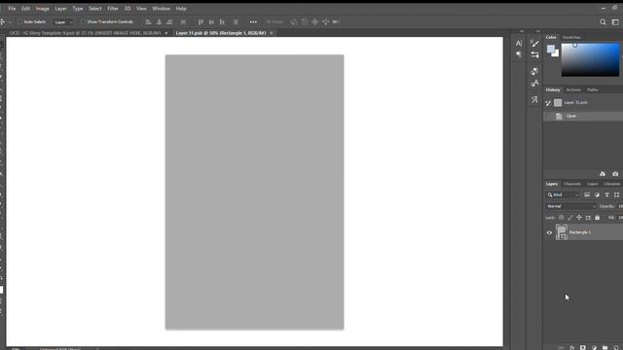This screenshot has width=623, height=350.
Task: Click the distribute horizontally icon
Action: 236,22
